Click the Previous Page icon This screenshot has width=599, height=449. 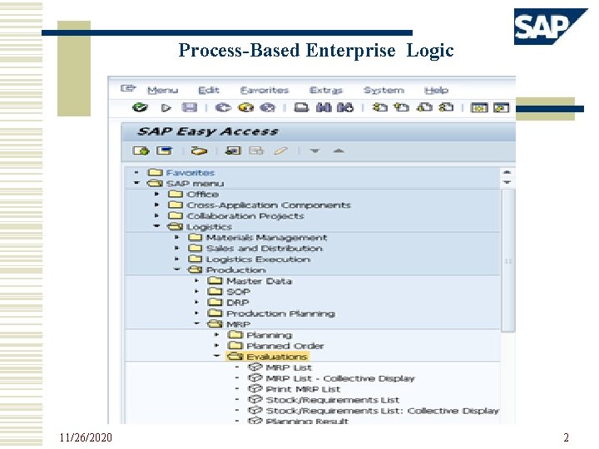[x=402, y=107]
